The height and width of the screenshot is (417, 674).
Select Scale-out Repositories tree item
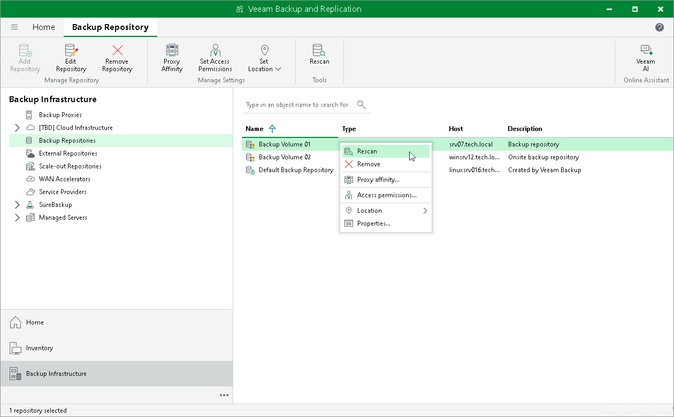click(70, 166)
